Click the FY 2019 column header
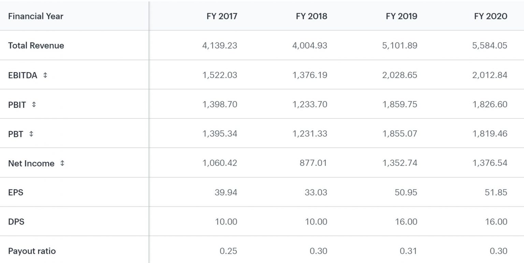This screenshot has height=263, width=524. 402,16
